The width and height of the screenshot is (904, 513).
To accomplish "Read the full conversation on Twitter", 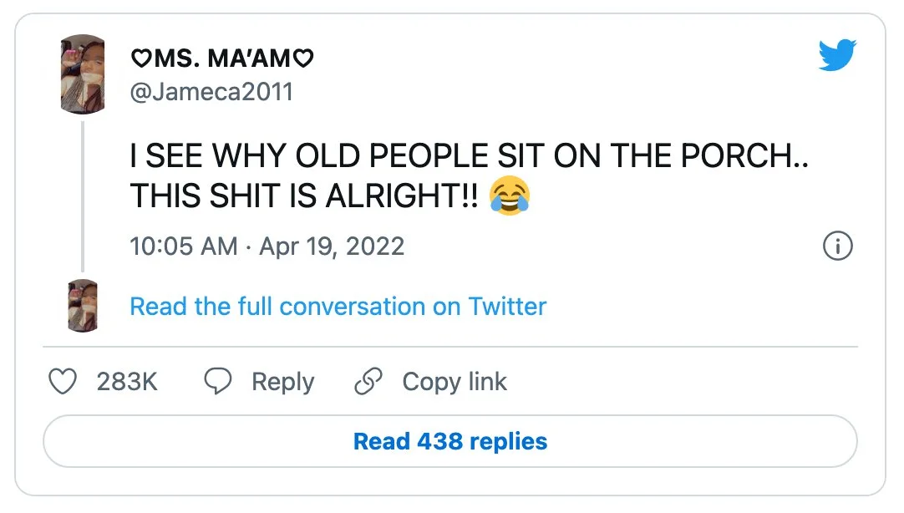I will tap(338, 307).
